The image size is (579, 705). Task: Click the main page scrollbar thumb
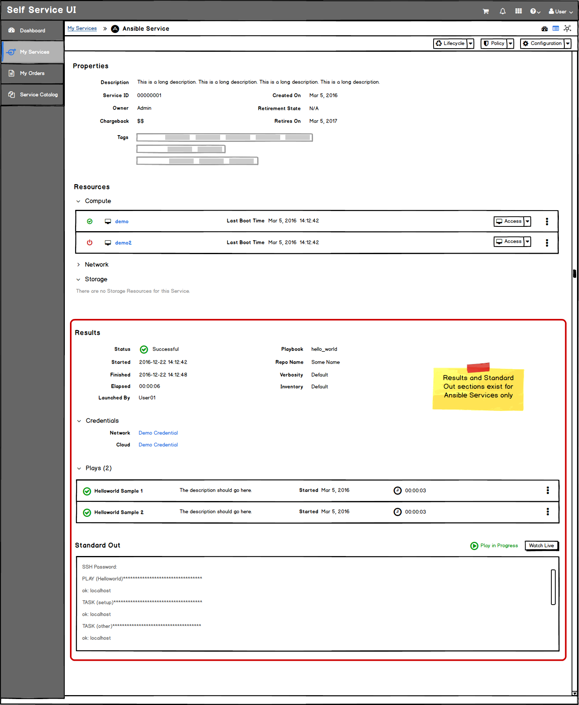click(575, 273)
